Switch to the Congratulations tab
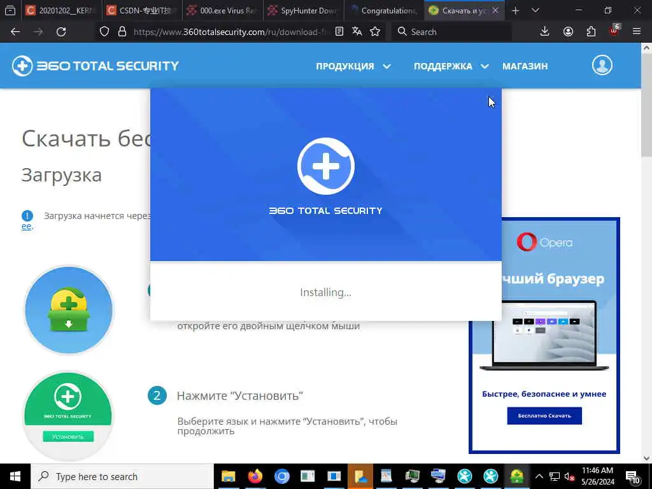The image size is (652, 489). pos(384,10)
